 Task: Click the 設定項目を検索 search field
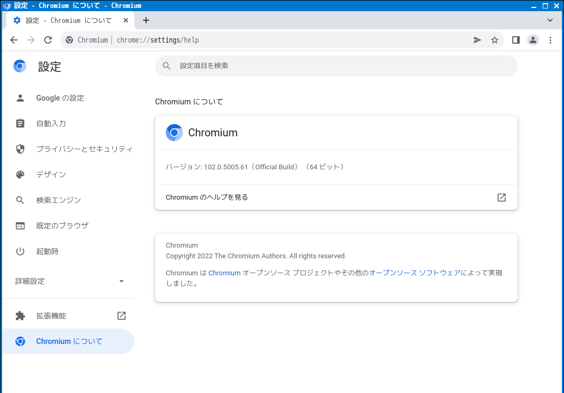(336, 65)
